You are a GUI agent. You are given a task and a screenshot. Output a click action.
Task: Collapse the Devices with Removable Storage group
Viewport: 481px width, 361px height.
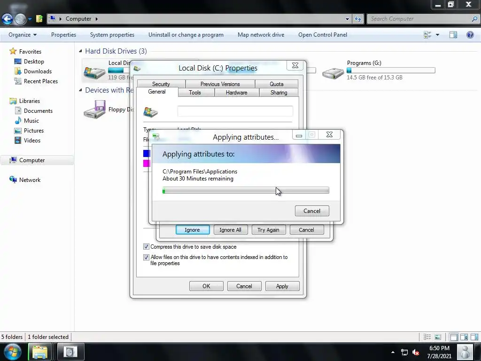pos(80,90)
